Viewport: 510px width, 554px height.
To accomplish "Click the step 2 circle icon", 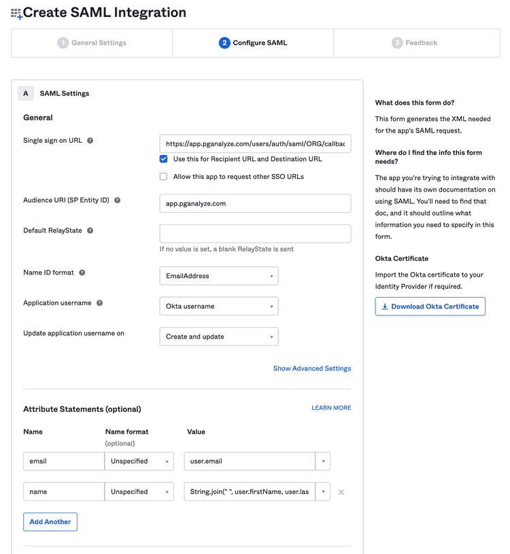I will click(x=224, y=43).
